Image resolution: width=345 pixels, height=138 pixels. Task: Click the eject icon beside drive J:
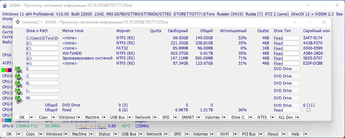pos(19,77)
